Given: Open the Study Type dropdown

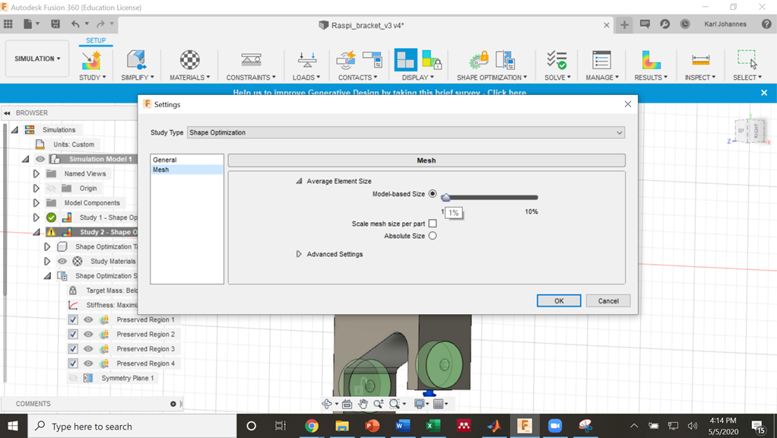Looking at the screenshot, I should (x=406, y=132).
